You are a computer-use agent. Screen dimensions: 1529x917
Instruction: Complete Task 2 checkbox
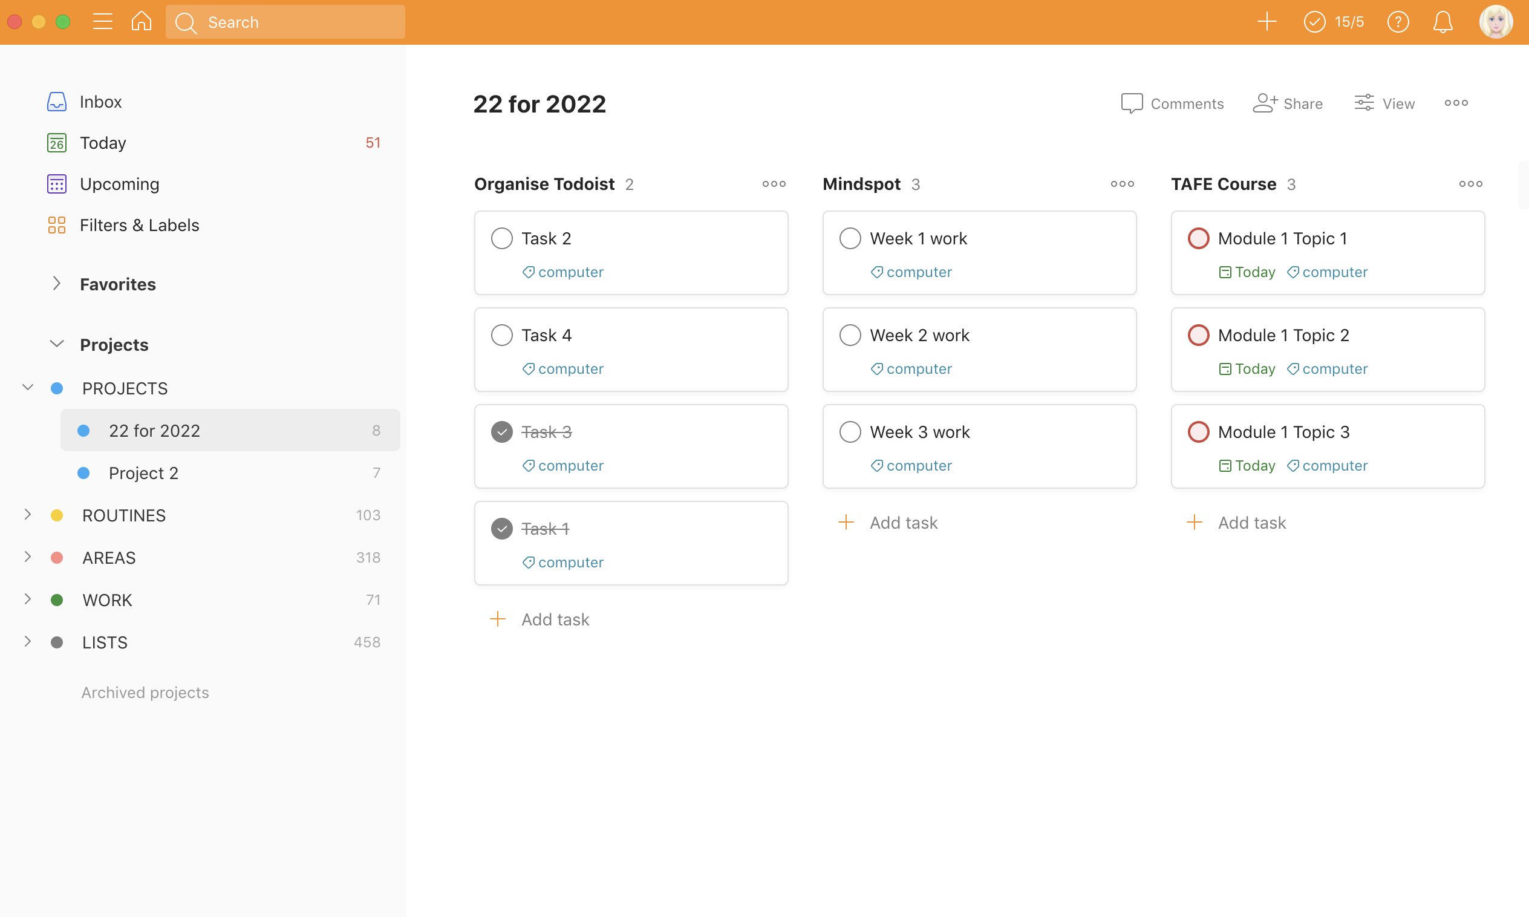pos(501,238)
